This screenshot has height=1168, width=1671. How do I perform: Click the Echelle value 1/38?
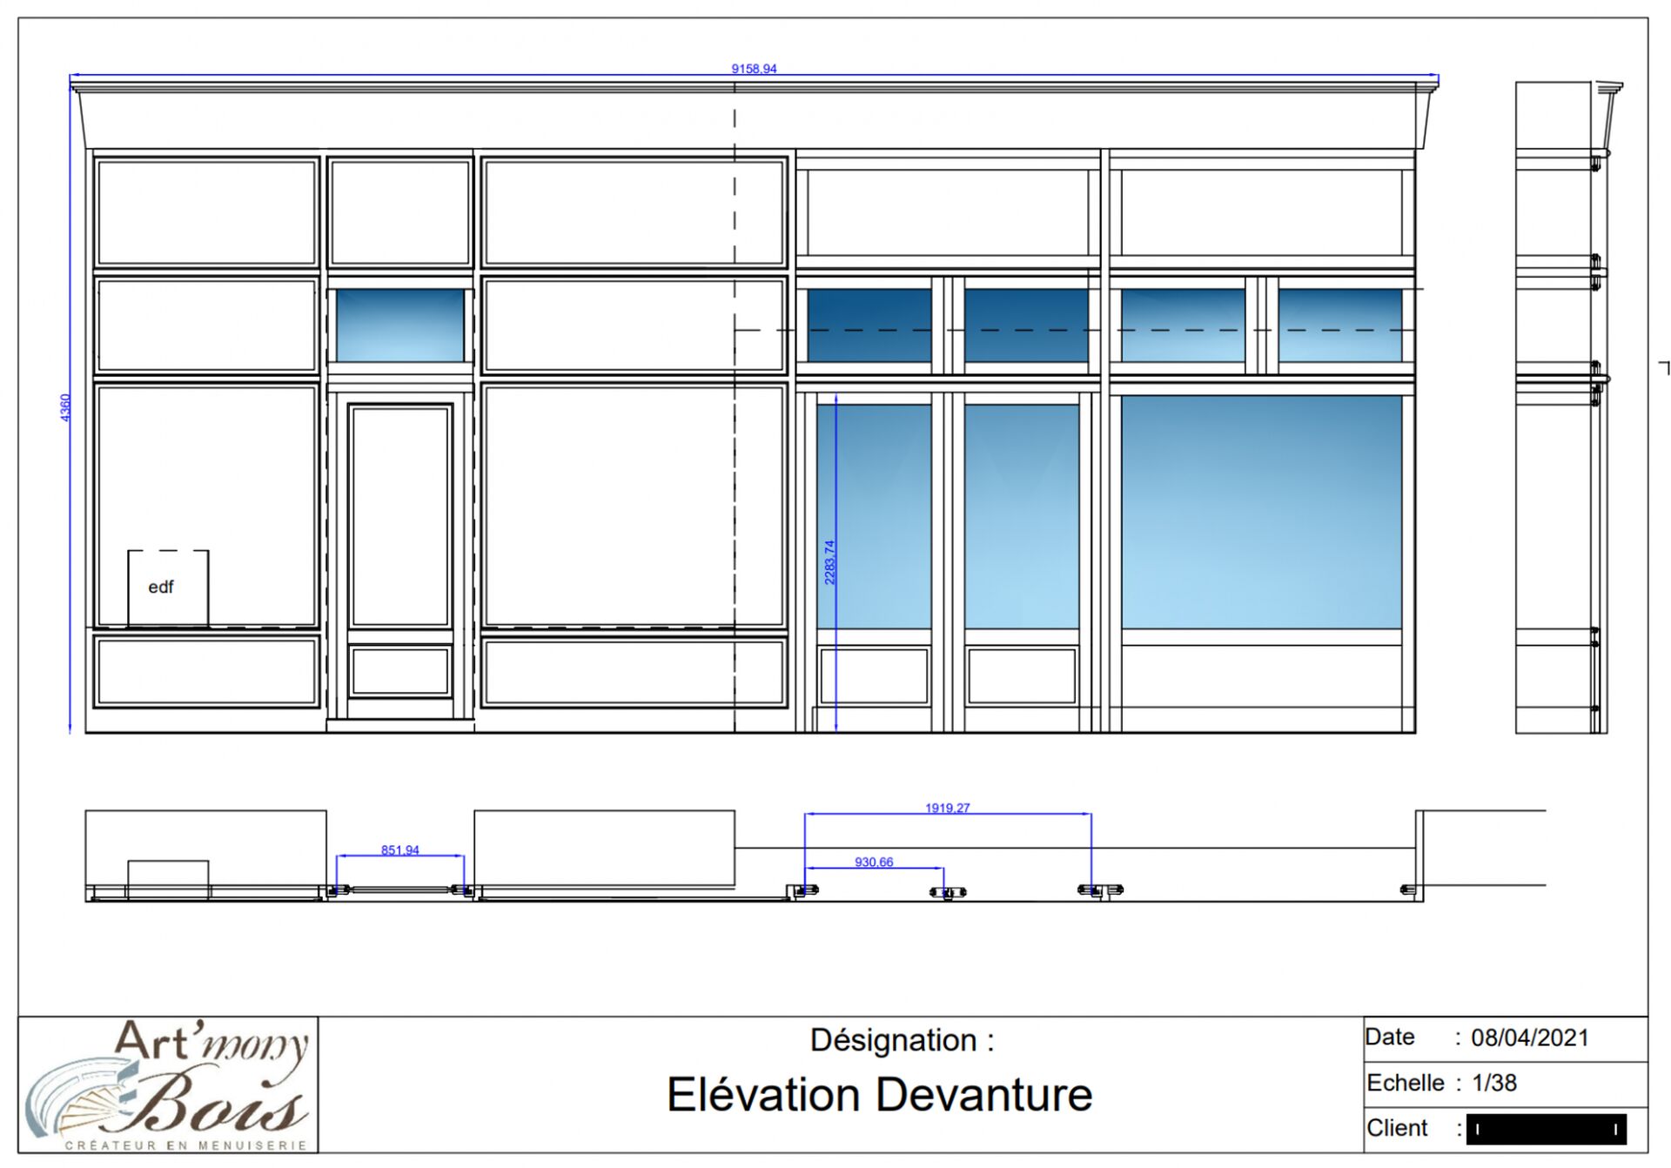coord(1494,1084)
